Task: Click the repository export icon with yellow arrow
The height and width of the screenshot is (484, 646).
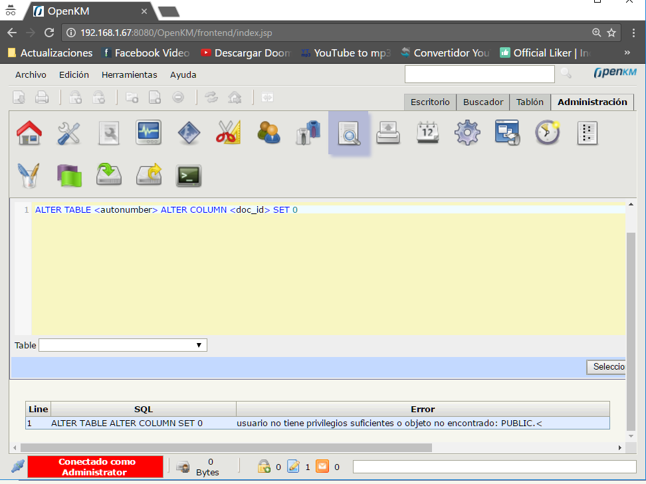Action: [x=149, y=176]
